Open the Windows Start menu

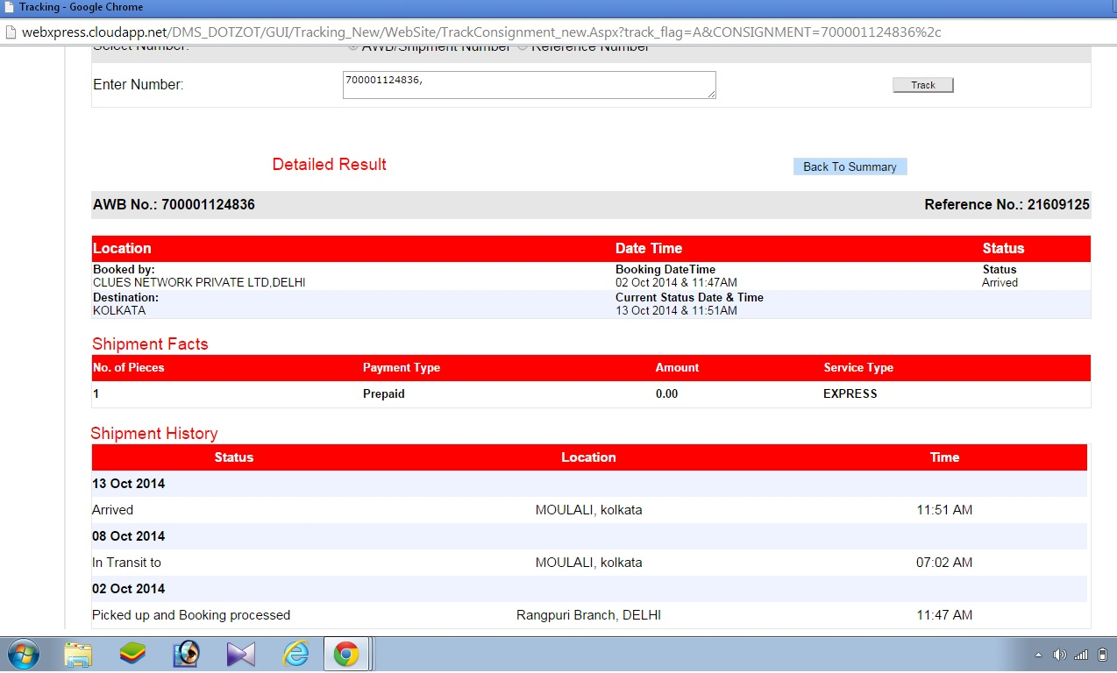24,654
